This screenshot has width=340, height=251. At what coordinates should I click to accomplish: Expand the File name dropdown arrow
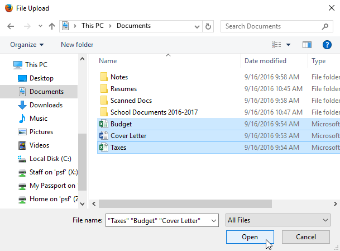(213, 221)
